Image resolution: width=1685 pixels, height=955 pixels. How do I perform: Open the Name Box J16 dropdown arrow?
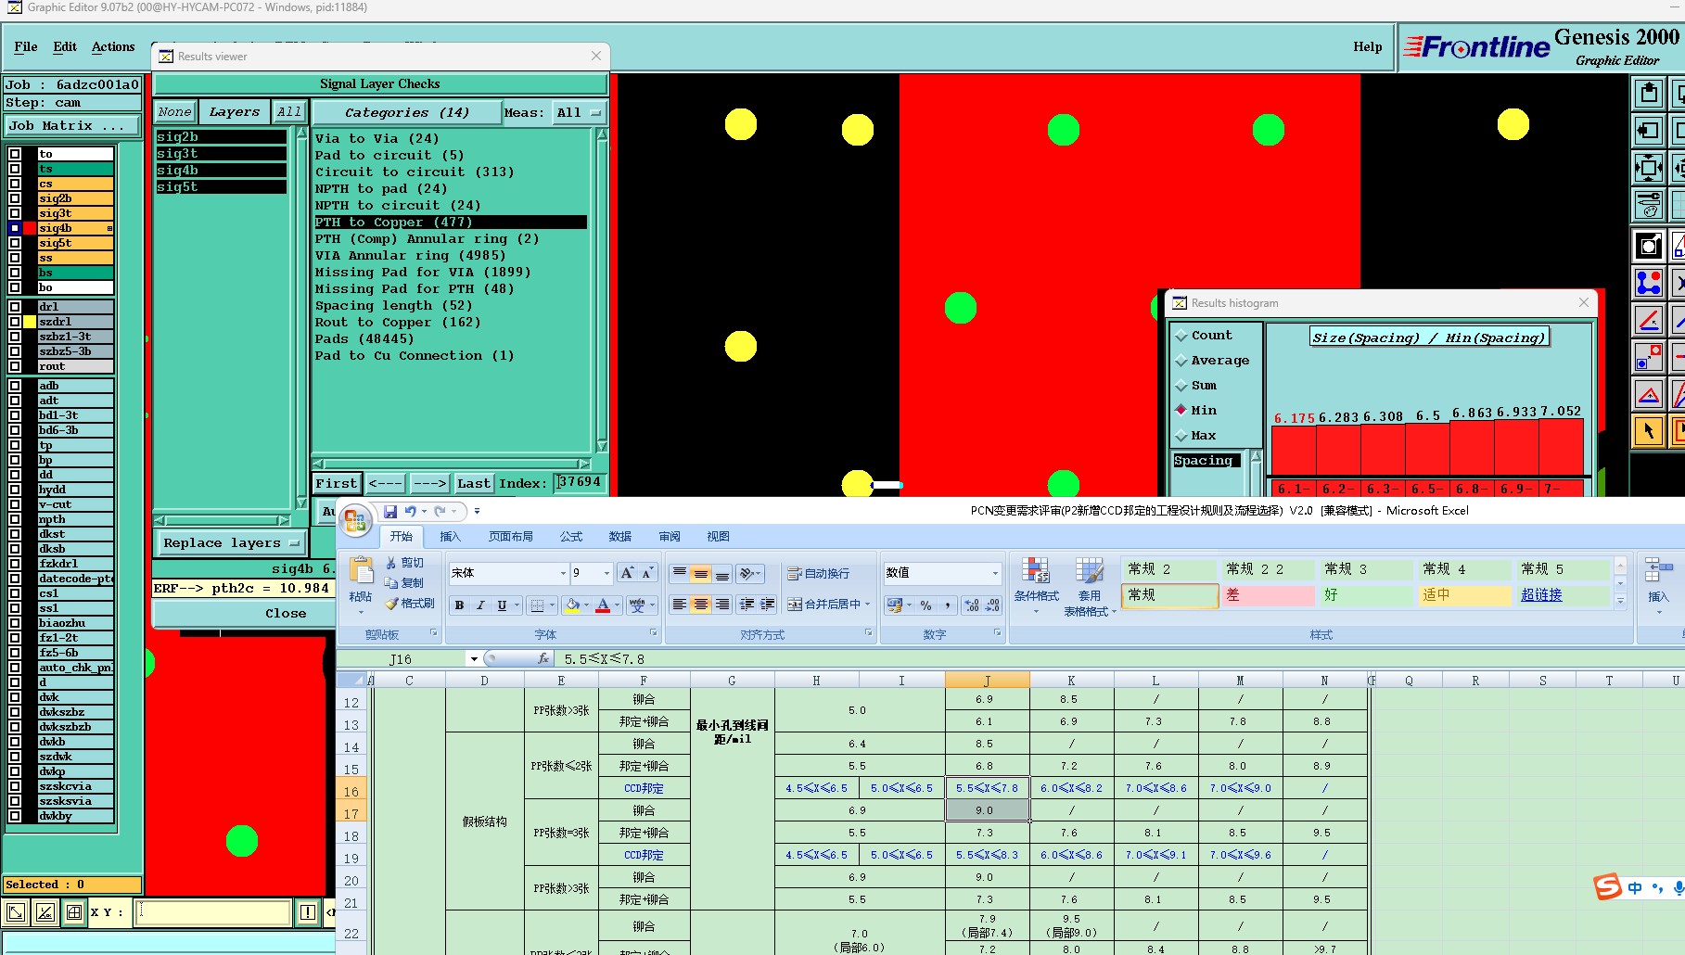(x=474, y=659)
